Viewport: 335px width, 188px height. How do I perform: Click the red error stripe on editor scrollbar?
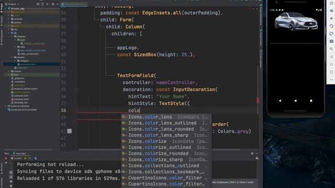tap(258, 100)
